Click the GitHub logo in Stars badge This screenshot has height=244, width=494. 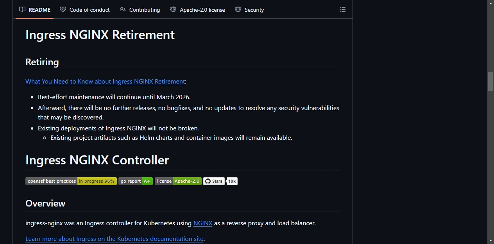pyautogui.click(x=208, y=181)
